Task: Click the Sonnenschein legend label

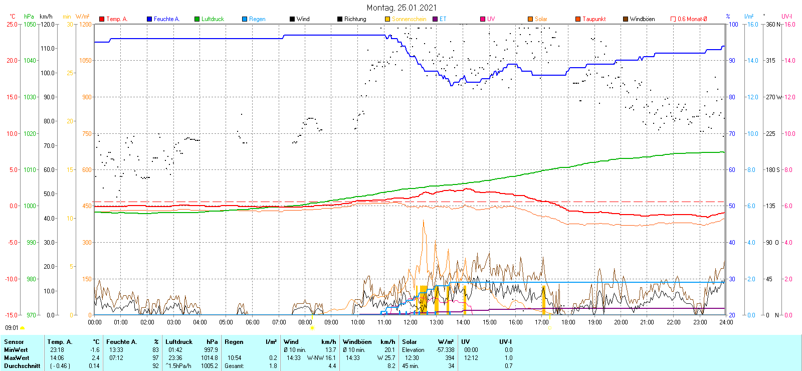Action: click(409, 19)
